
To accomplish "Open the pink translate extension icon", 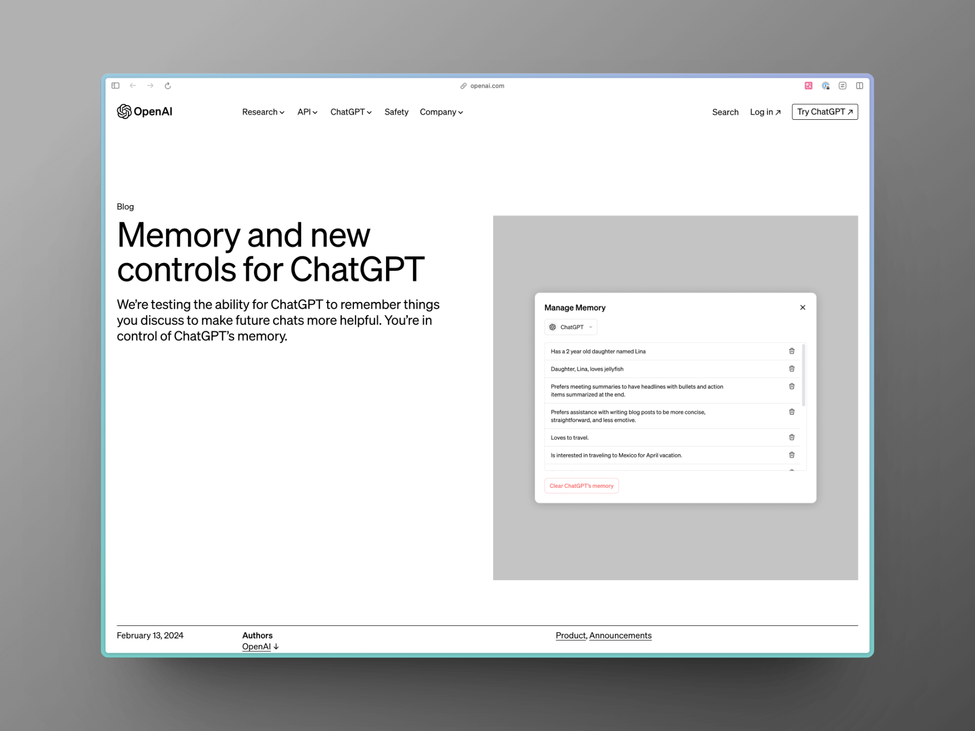I will coord(808,86).
